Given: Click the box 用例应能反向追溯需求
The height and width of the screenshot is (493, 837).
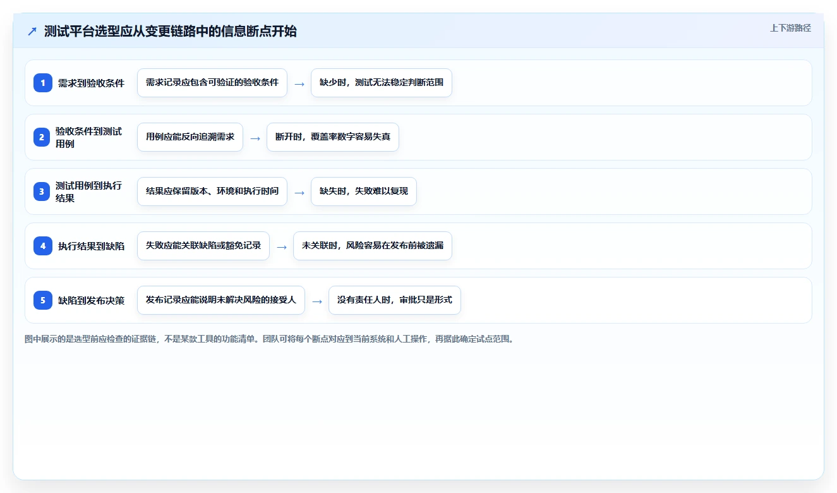Looking at the screenshot, I should coord(190,137).
